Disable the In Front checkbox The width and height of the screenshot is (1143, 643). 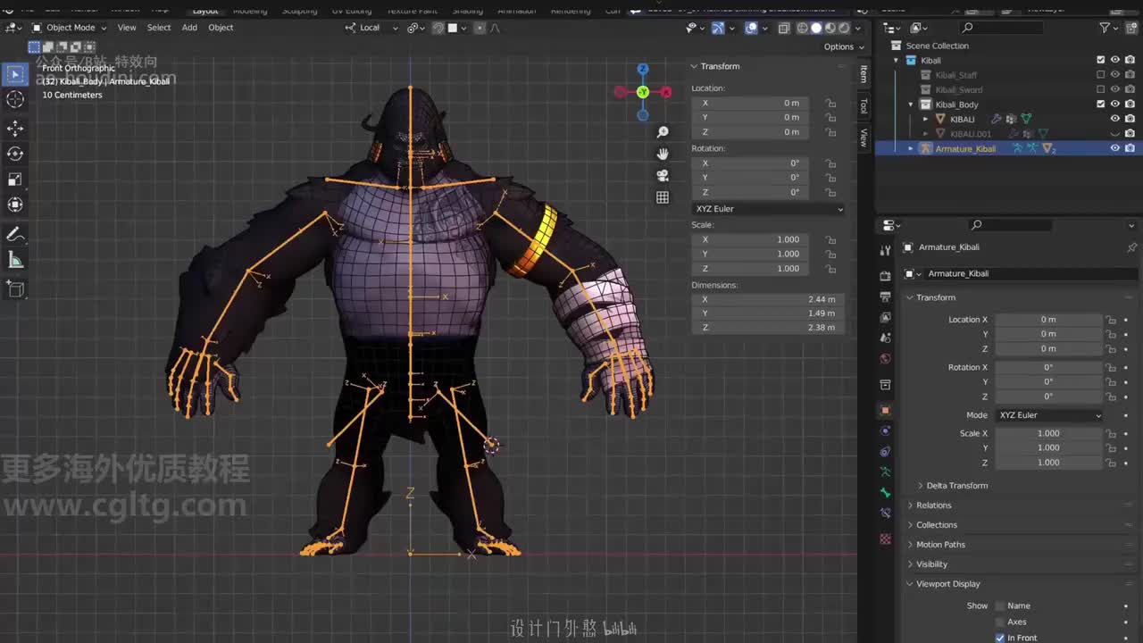point(1000,638)
